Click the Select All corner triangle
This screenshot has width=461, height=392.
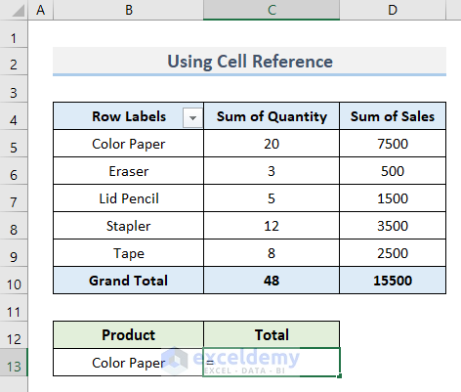click(x=18, y=11)
